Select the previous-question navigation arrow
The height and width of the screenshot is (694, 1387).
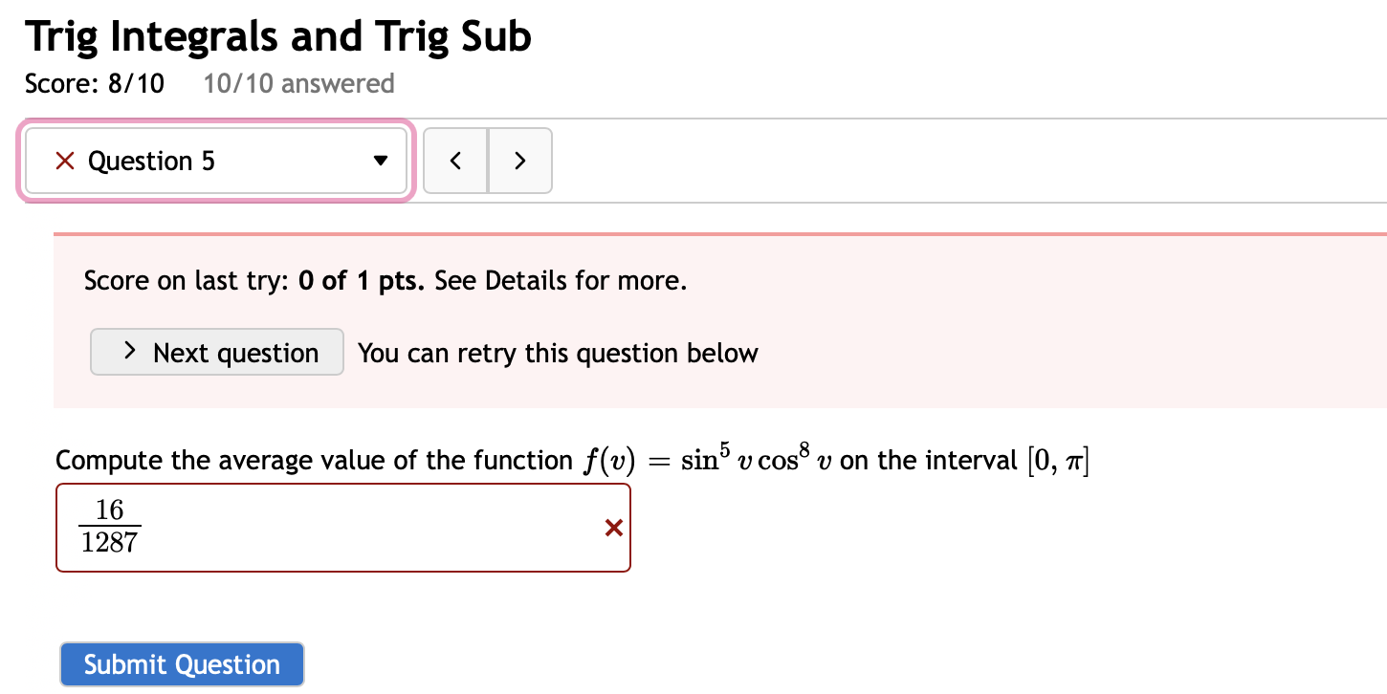point(455,161)
